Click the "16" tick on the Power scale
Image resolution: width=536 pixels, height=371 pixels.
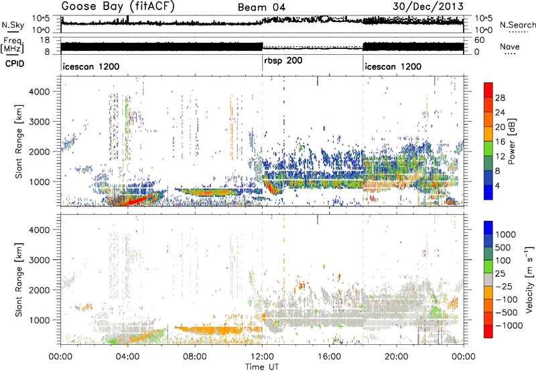tap(500, 142)
